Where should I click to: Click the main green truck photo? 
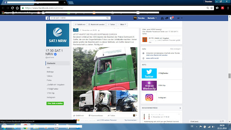point(105,69)
